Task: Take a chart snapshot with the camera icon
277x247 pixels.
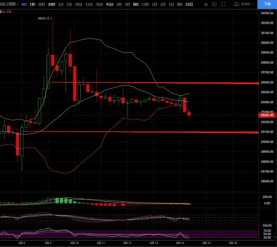Action: [x=214, y=5]
